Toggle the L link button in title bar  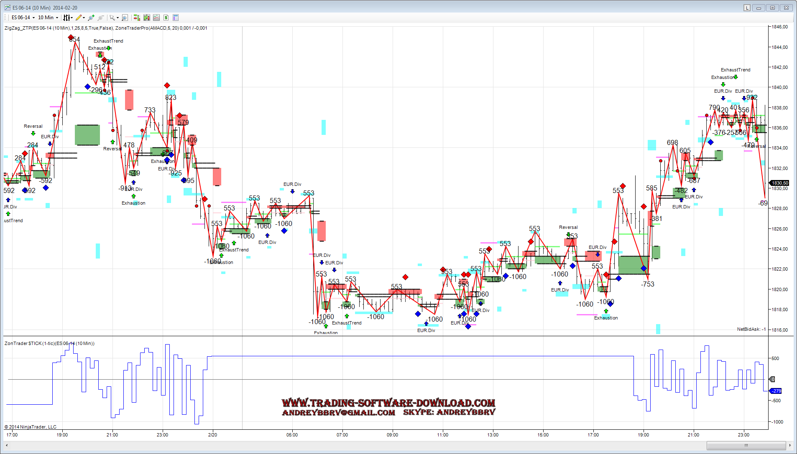coord(747,8)
